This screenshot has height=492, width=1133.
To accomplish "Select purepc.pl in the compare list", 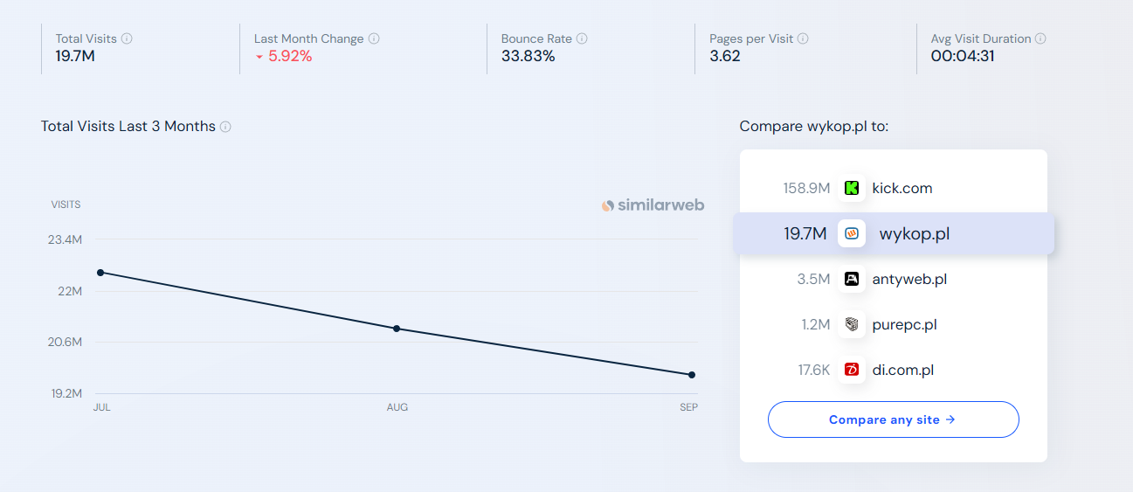I will tap(904, 325).
